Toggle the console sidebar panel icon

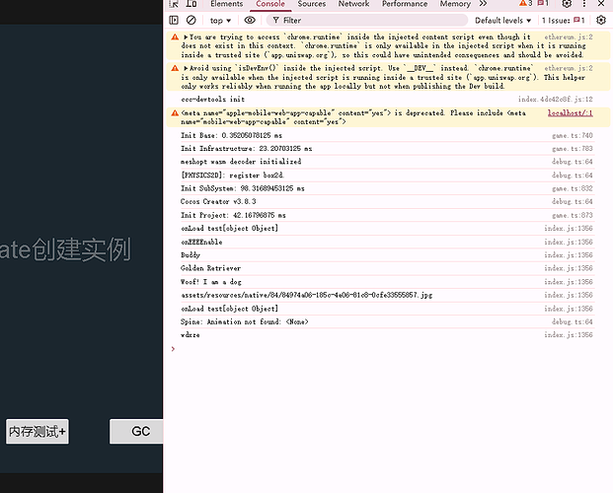(x=174, y=21)
